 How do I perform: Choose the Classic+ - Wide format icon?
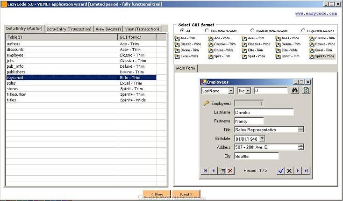pos(244,44)
